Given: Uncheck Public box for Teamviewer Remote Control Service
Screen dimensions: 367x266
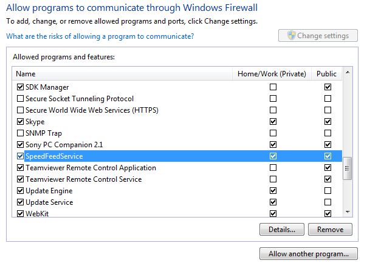Looking at the screenshot, I should (328, 179).
